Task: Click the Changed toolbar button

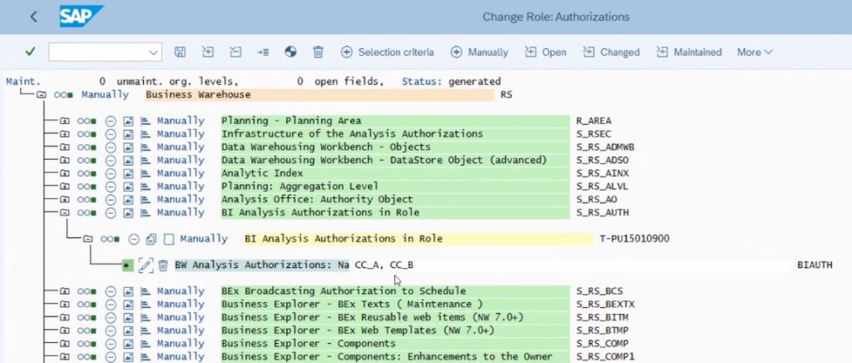Action: [x=612, y=52]
